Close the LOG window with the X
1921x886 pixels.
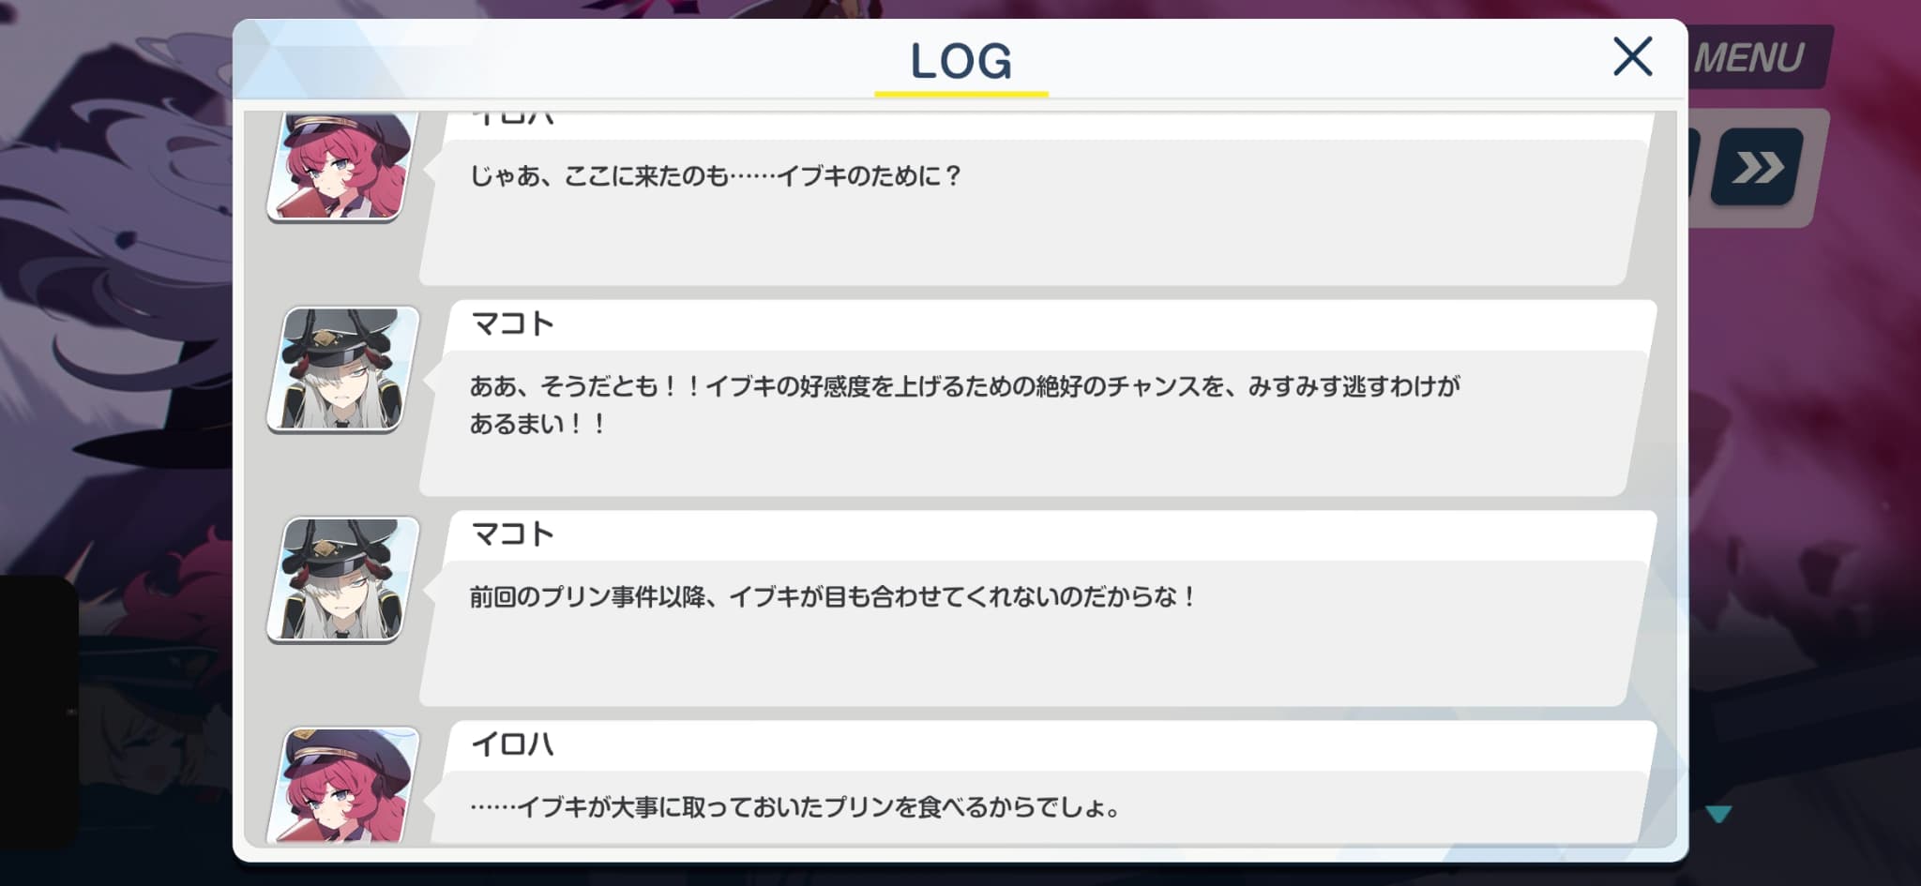coord(1632,57)
